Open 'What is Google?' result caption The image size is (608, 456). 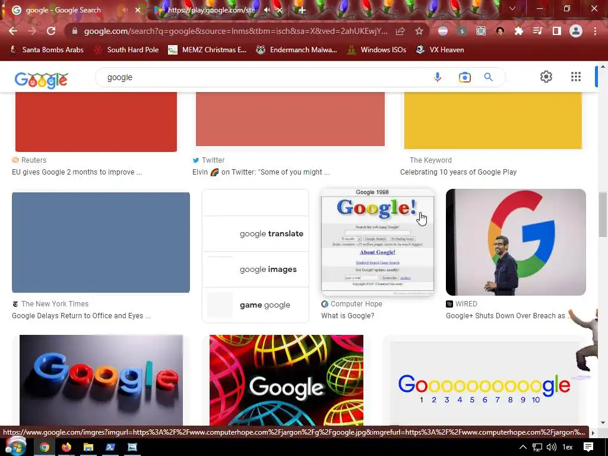(x=347, y=316)
